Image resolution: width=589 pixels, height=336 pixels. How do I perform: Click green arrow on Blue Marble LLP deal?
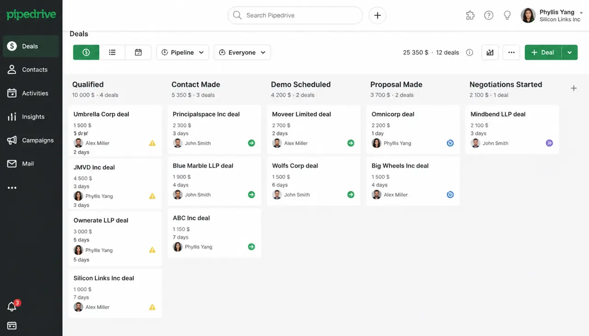[251, 195]
